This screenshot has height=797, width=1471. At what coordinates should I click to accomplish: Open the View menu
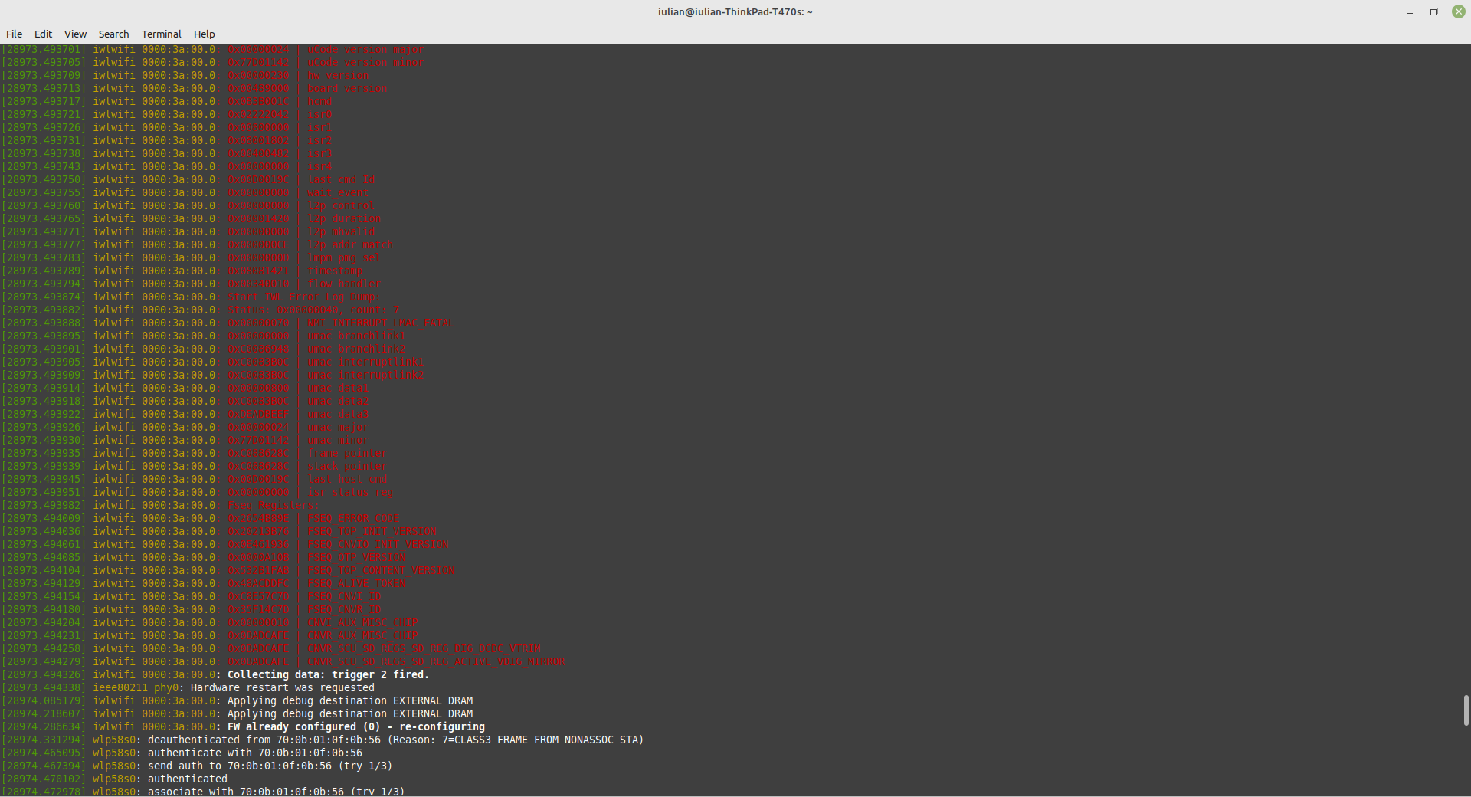pos(74,34)
